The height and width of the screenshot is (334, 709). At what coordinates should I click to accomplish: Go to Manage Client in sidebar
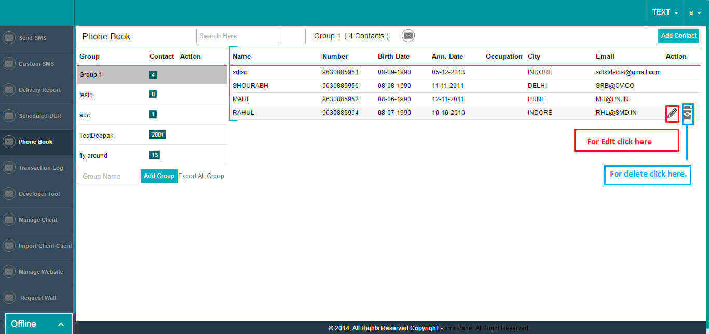coord(38,220)
